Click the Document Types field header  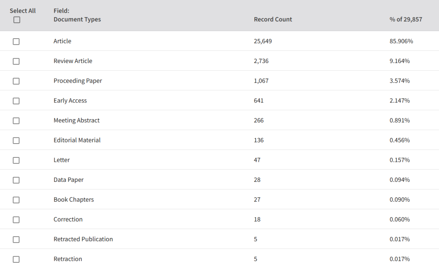77,20
